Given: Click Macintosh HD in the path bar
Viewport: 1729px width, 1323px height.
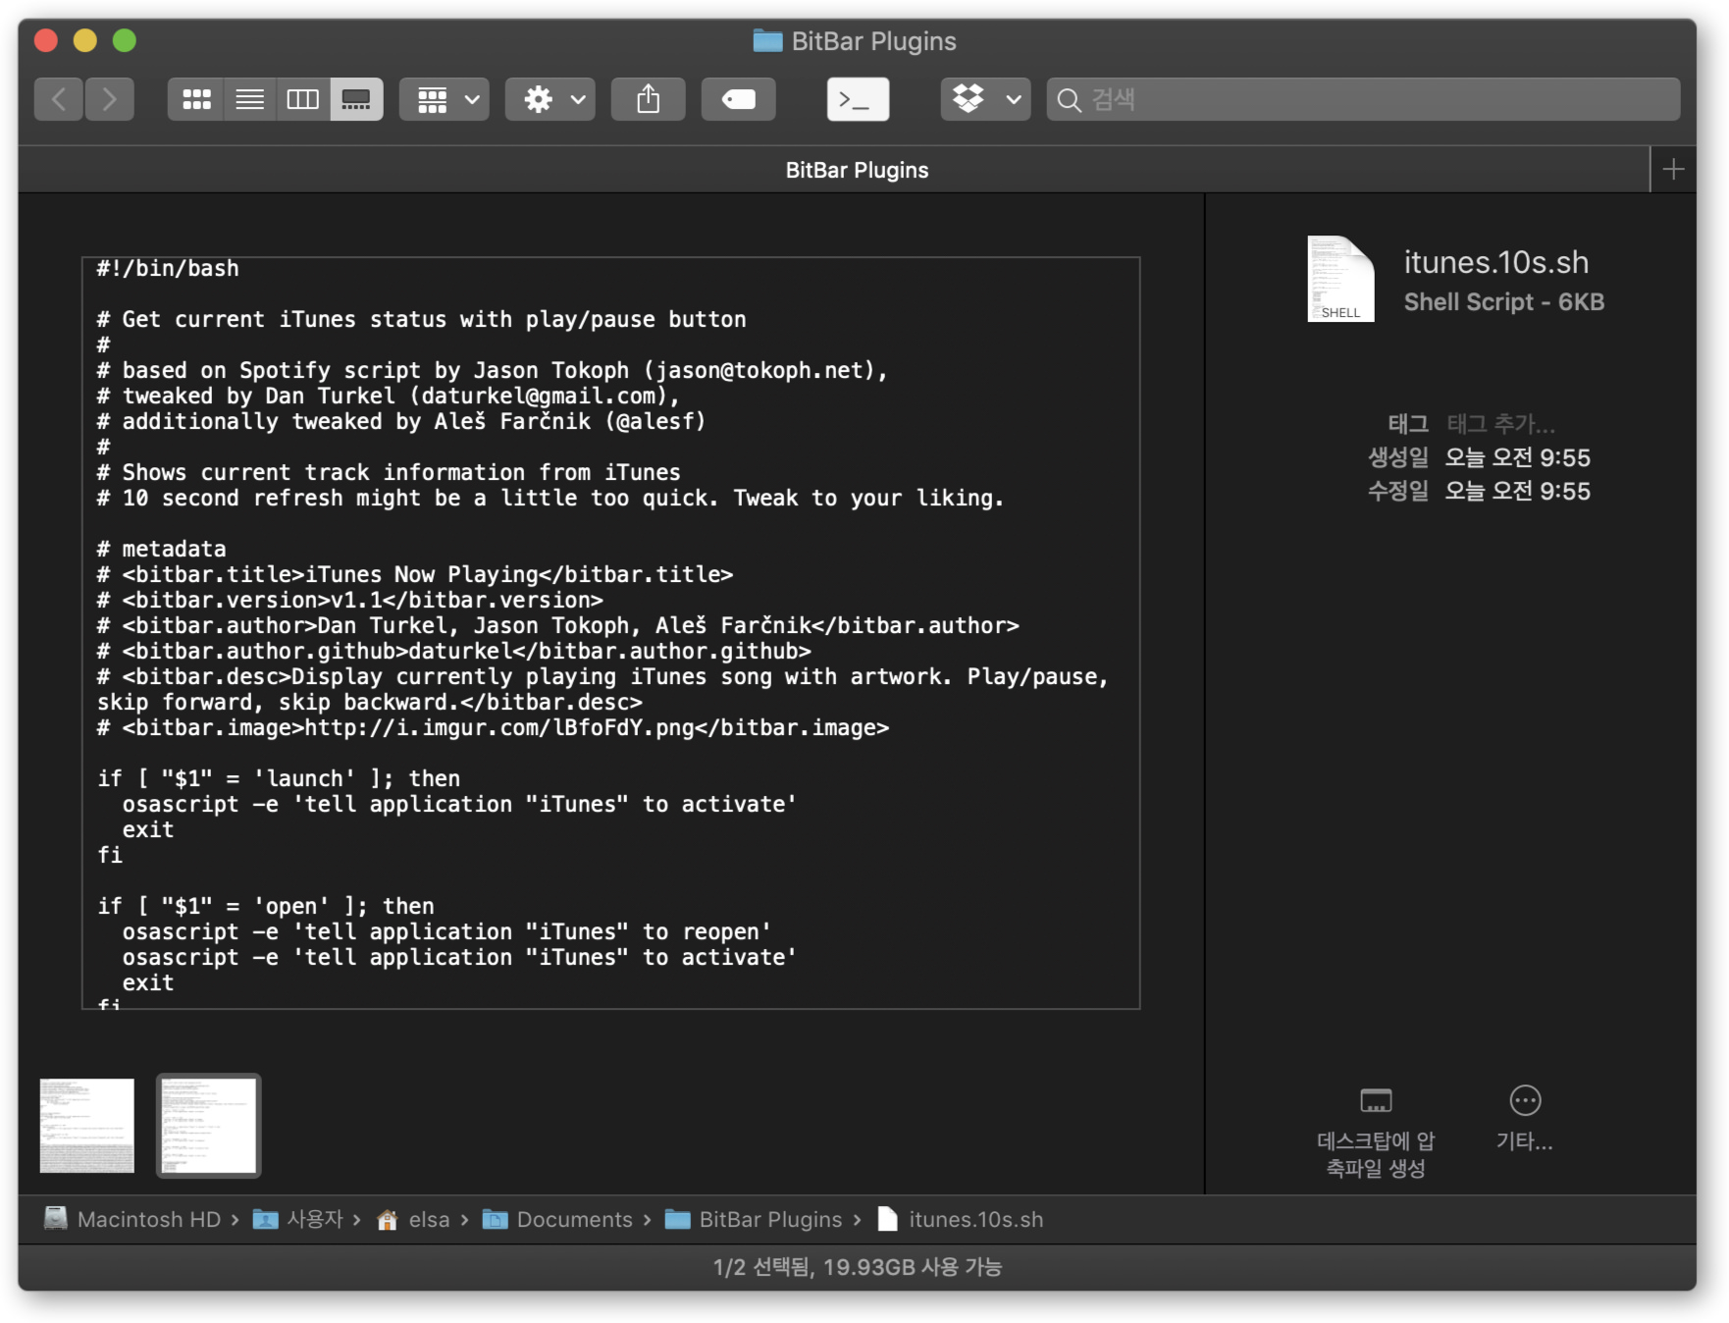Looking at the screenshot, I should pyautogui.click(x=133, y=1219).
